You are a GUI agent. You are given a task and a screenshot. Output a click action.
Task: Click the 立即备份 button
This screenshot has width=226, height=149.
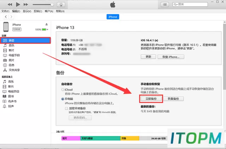(x=151, y=99)
